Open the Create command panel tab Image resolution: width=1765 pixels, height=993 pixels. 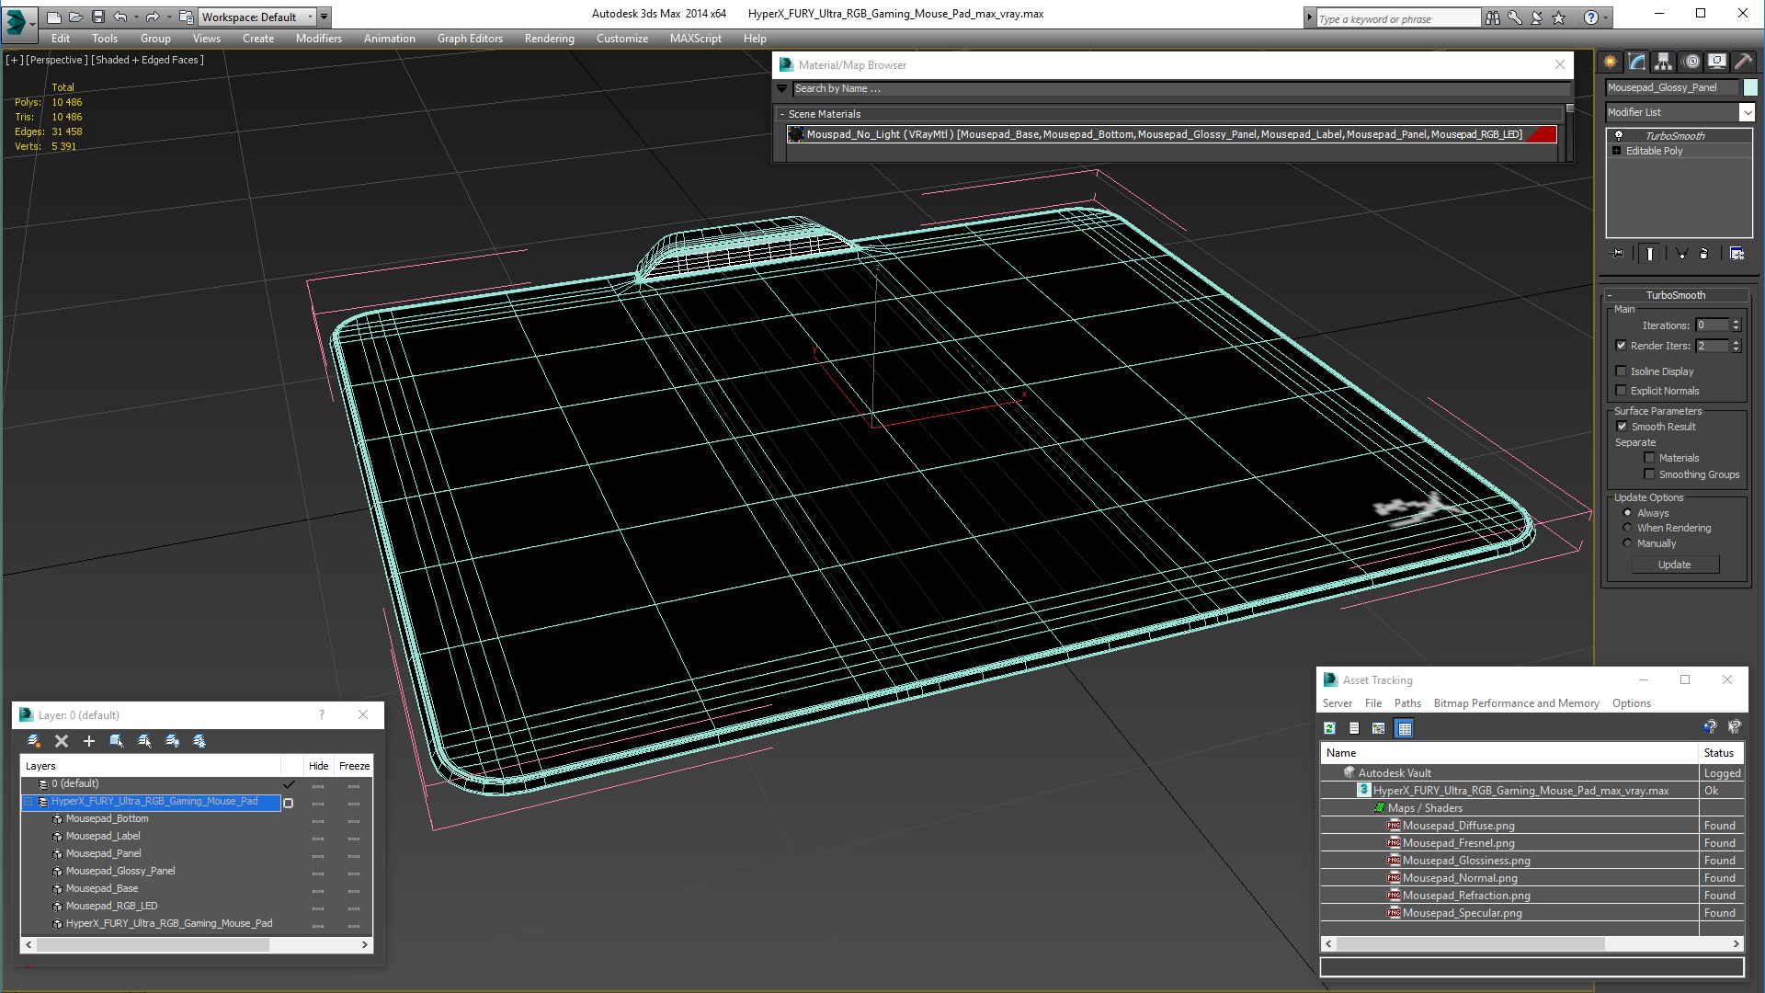[x=1611, y=62]
